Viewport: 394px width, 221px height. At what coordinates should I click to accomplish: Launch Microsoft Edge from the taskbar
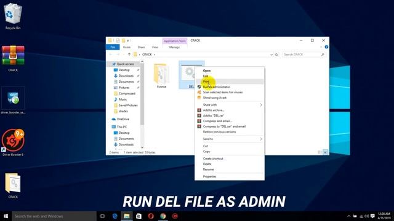pyautogui.click(x=115, y=216)
